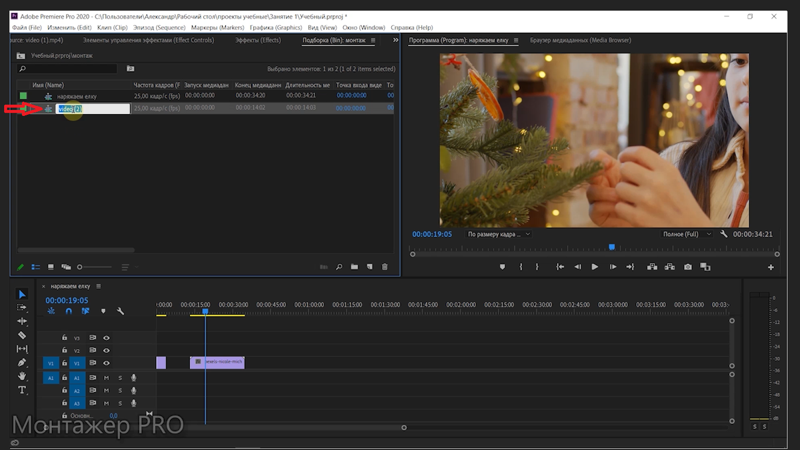Open Маркеры (Markers) menu
The width and height of the screenshot is (800, 450).
217,27
